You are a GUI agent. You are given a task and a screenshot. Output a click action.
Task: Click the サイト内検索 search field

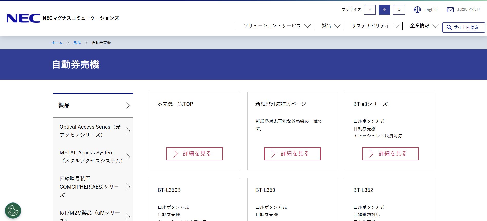(x=464, y=27)
